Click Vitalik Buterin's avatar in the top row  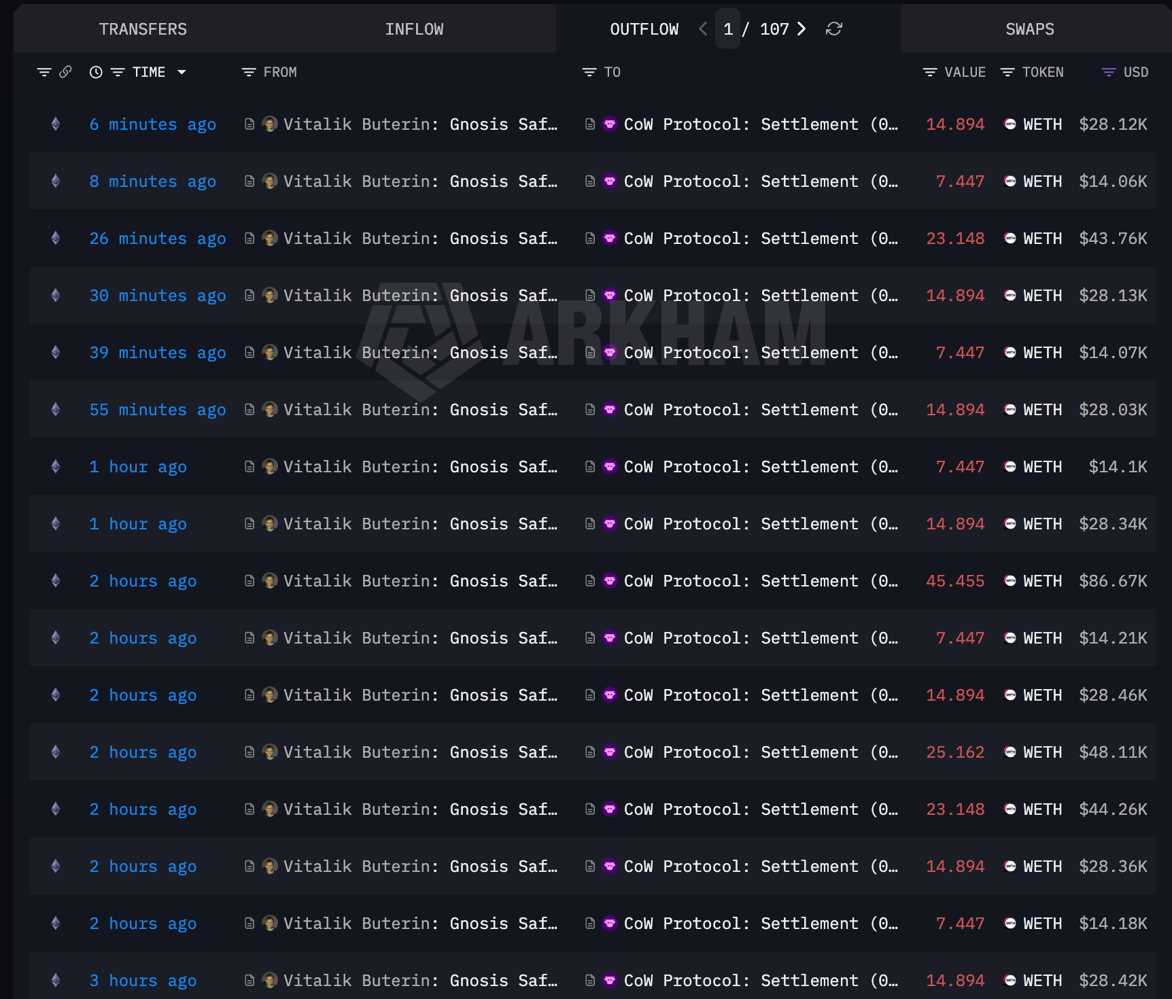[x=270, y=124]
